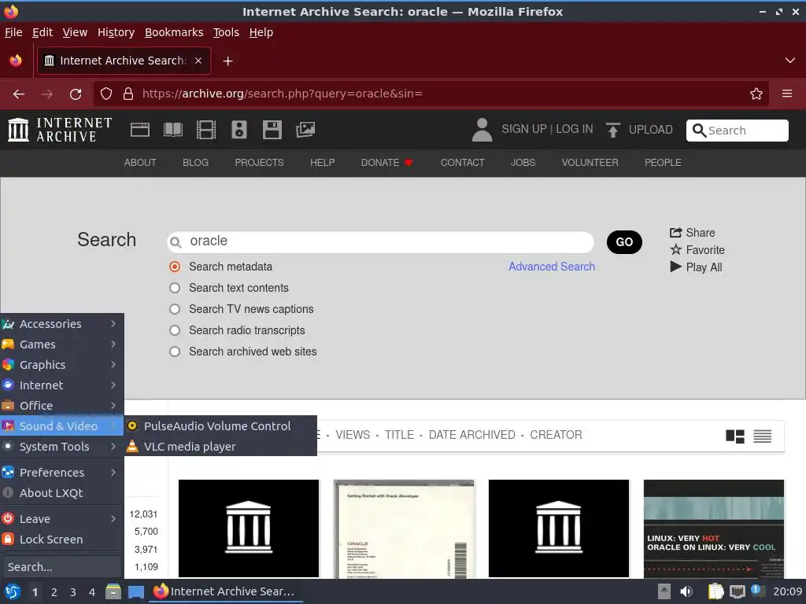Open the Software floppy disk icon

coord(272,130)
